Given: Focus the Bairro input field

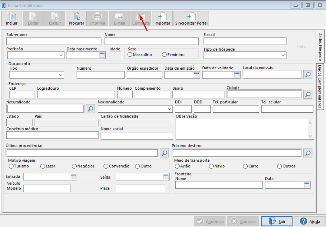Looking at the screenshot, I should [198, 95].
